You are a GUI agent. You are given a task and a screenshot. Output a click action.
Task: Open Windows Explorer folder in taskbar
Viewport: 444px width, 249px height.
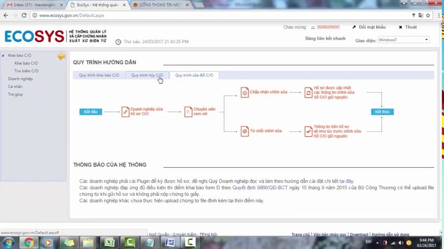(x=88, y=242)
